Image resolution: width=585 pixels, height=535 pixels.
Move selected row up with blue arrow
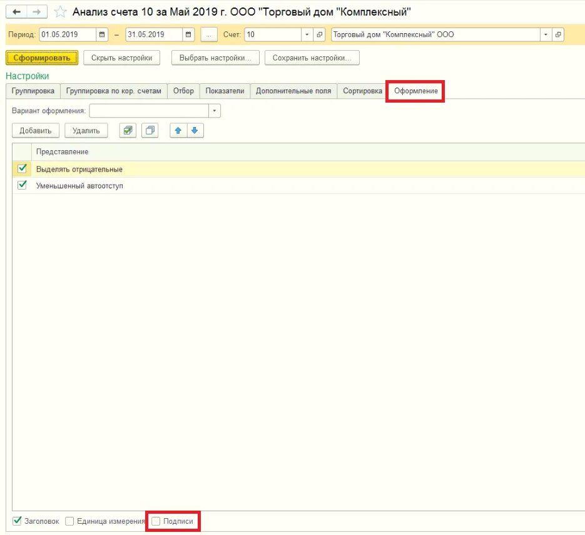(178, 131)
